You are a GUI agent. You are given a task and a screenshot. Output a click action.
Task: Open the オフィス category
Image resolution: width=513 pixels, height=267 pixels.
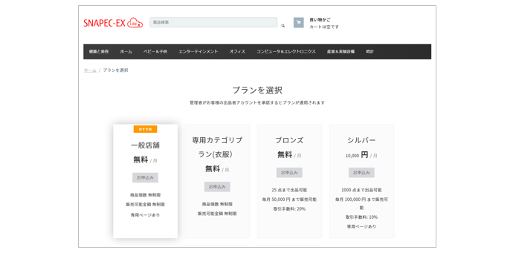tap(237, 52)
